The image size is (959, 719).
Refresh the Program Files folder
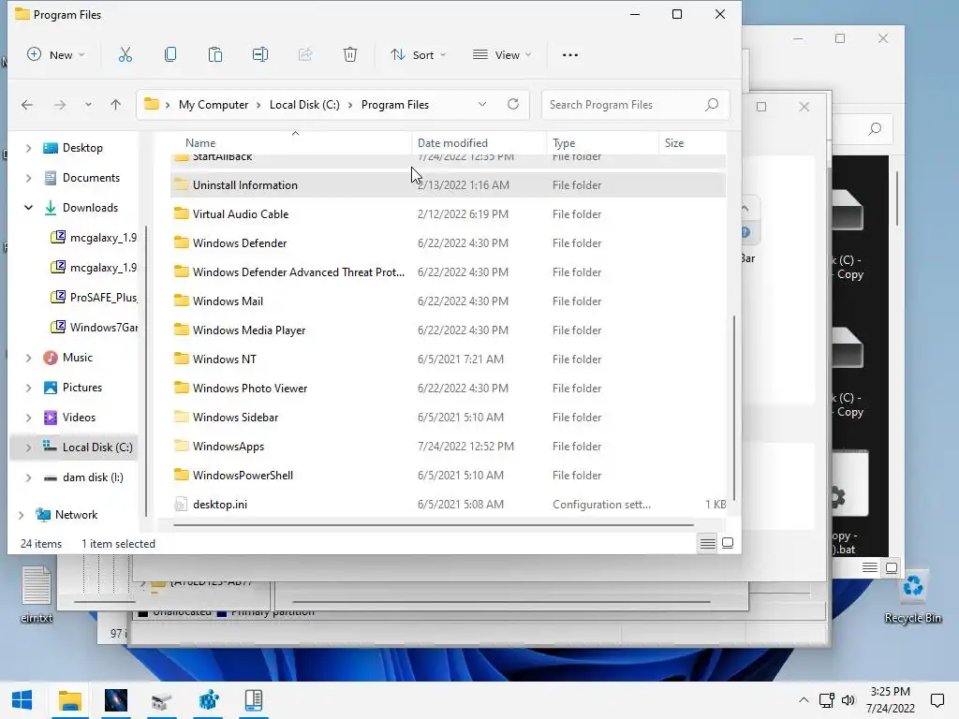coord(513,104)
